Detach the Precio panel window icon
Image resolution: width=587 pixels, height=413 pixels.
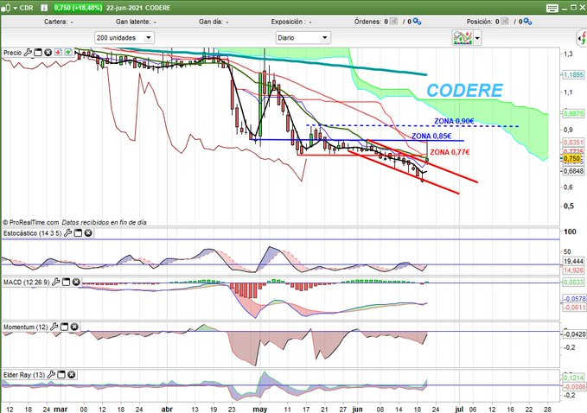(38, 53)
